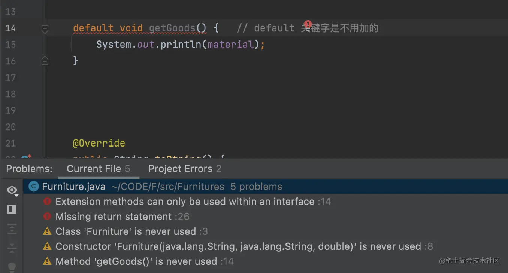Click the 'getGoods' method name in editor
This screenshot has width=508, height=273.
172,28
